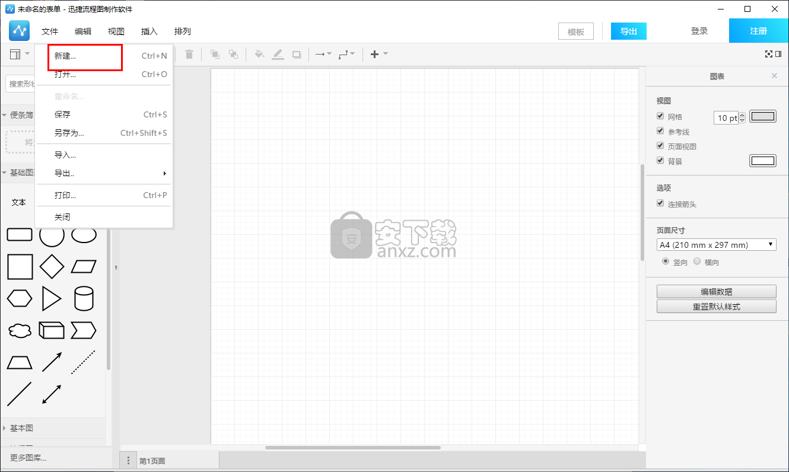Open the 导出 export submenu

[104, 173]
